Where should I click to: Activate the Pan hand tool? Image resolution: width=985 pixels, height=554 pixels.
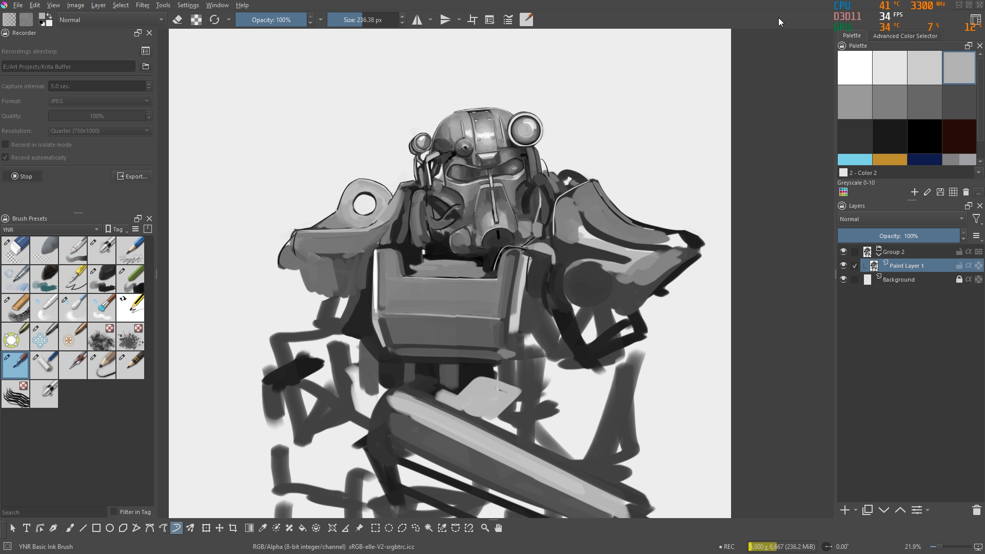coord(498,528)
